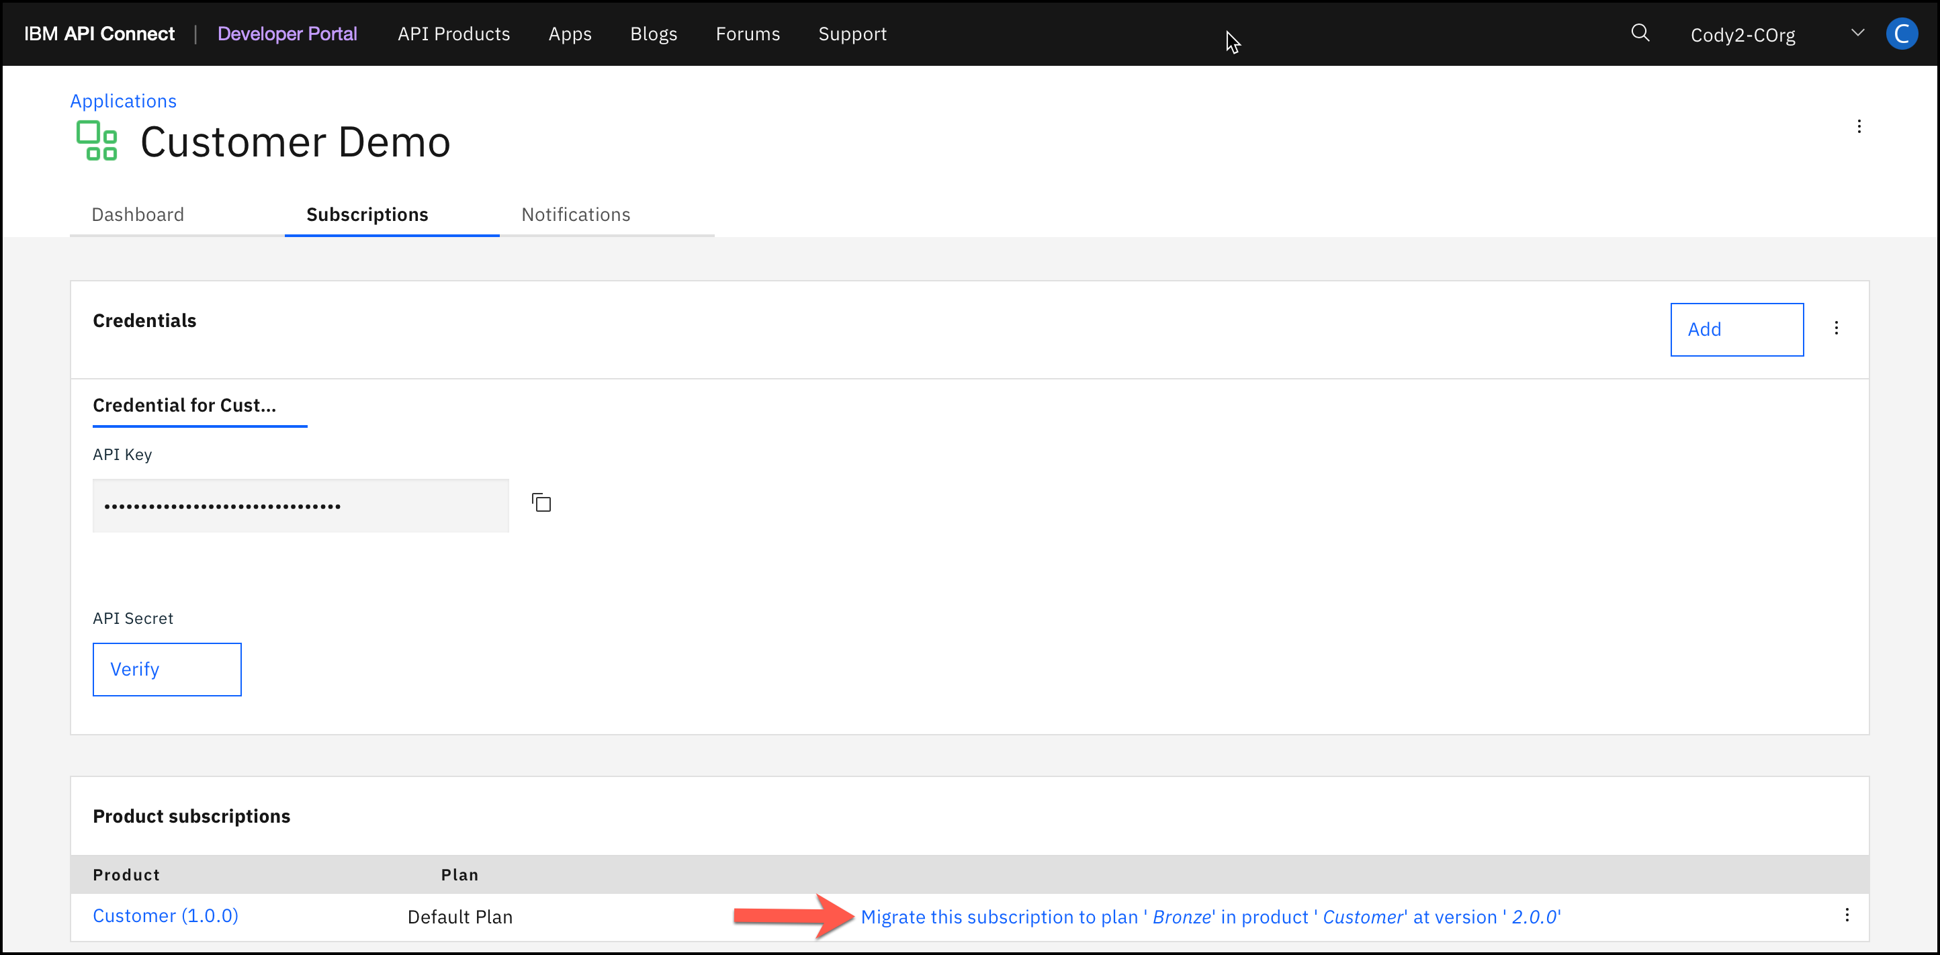Click the Verify API Secret button
The height and width of the screenshot is (955, 1940).
167,670
